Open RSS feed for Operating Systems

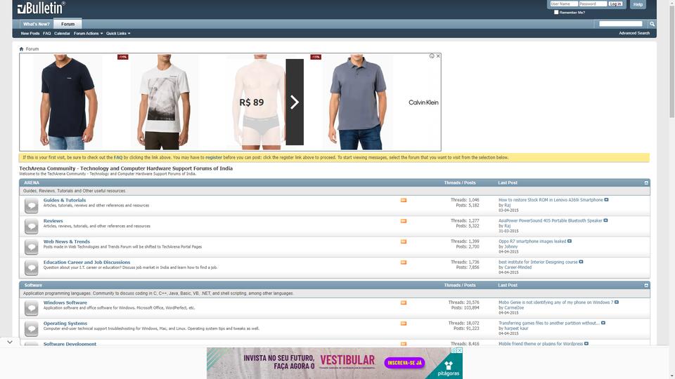pyautogui.click(x=404, y=323)
